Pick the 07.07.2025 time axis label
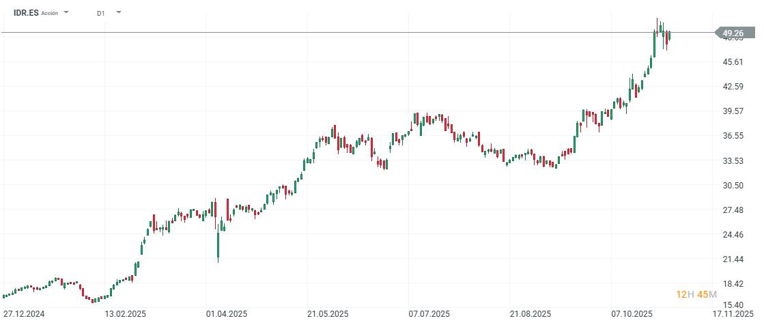Image resolution: width=764 pixels, height=325 pixels. pyautogui.click(x=429, y=314)
